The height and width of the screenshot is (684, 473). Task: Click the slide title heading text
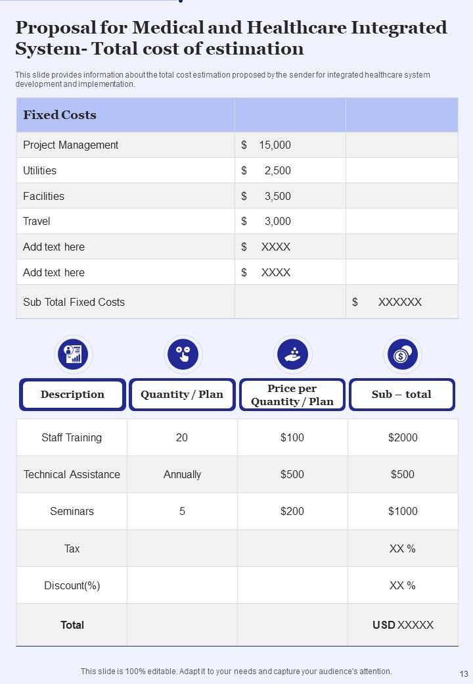(x=231, y=38)
